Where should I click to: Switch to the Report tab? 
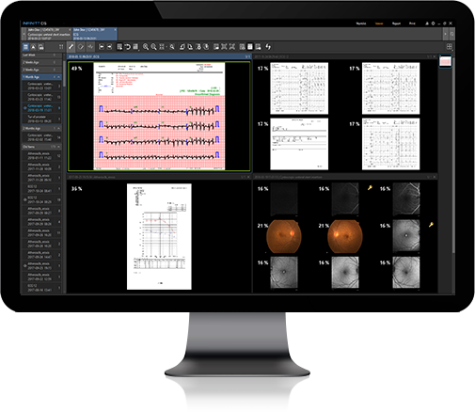(396, 24)
